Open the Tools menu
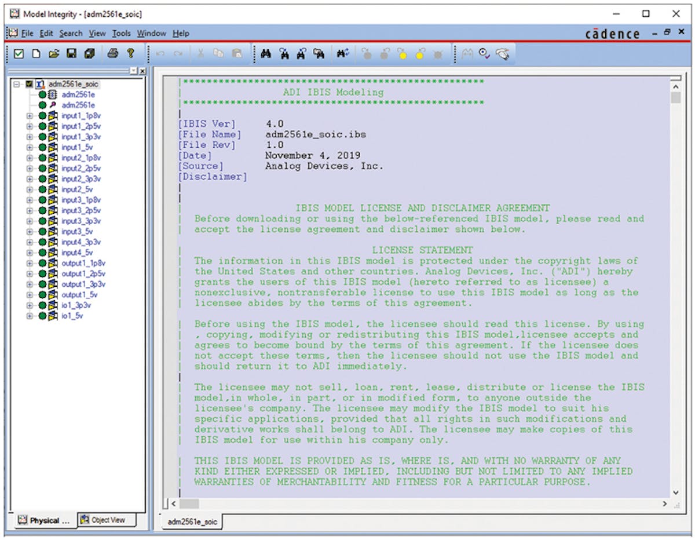Viewport: 695px width, 540px height. (x=121, y=33)
